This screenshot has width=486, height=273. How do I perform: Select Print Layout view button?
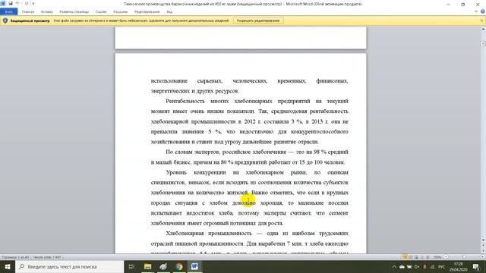coord(405,257)
